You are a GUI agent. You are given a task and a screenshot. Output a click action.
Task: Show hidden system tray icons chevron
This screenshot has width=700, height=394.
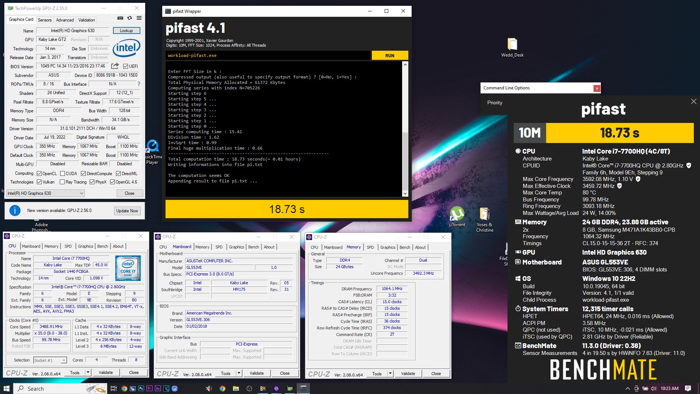tap(627, 389)
